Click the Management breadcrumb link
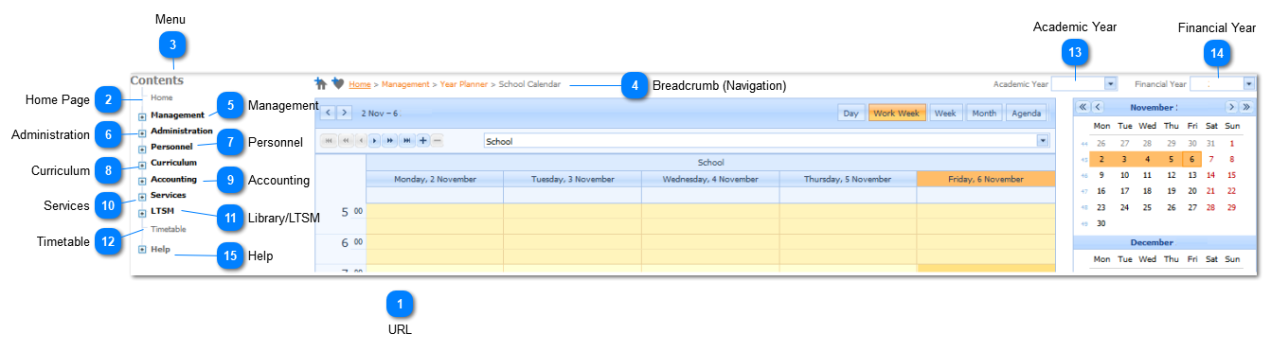Screen dimensions: 1271x352 405,84
